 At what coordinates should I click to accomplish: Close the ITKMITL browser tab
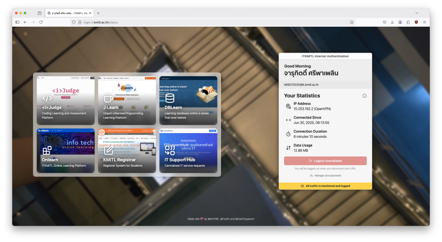pos(90,13)
